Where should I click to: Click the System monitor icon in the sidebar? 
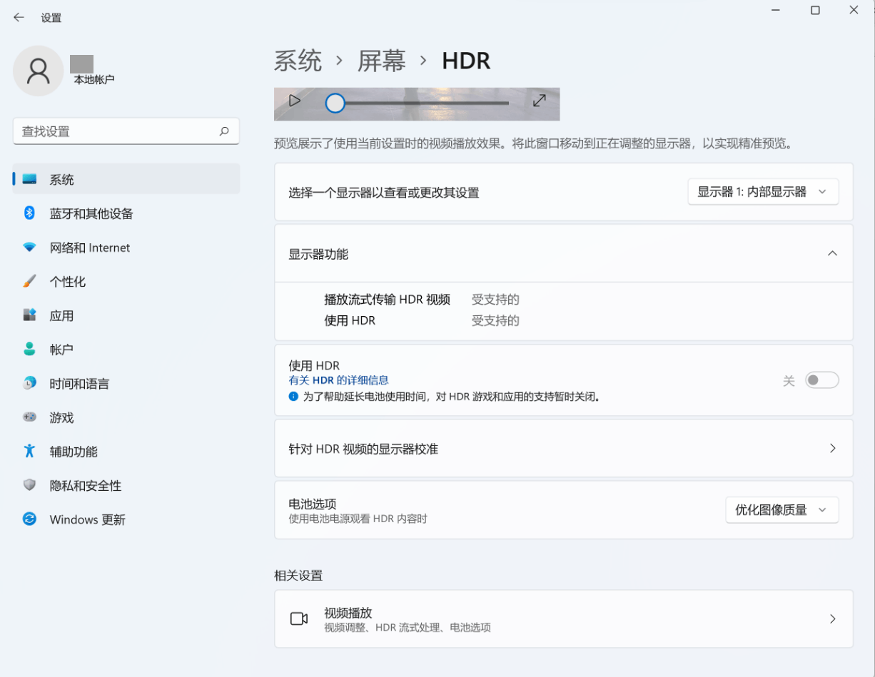tap(29, 179)
